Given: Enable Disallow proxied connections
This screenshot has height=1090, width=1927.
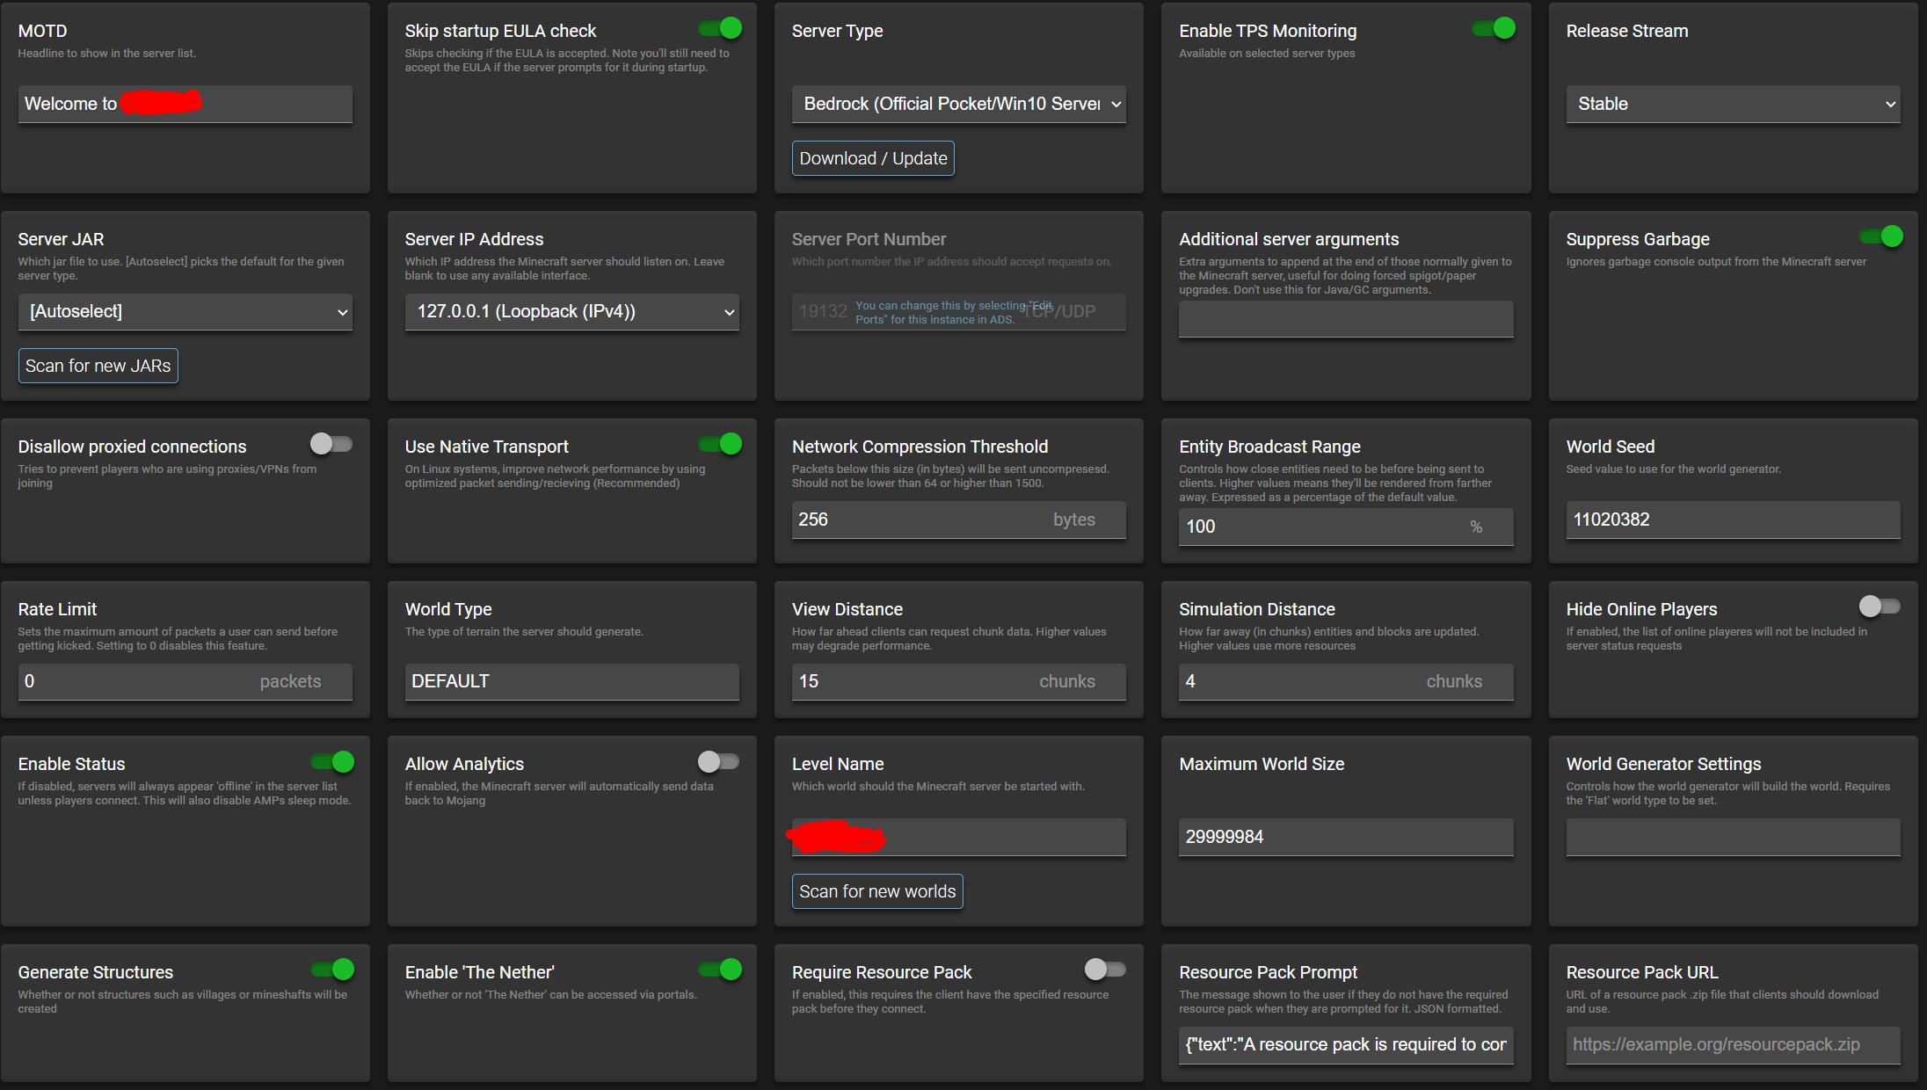Looking at the screenshot, I should [331, 444].
